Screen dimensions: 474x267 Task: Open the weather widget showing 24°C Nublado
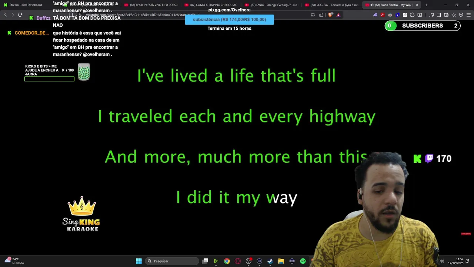pyautogui.click(x=14, y=261)
